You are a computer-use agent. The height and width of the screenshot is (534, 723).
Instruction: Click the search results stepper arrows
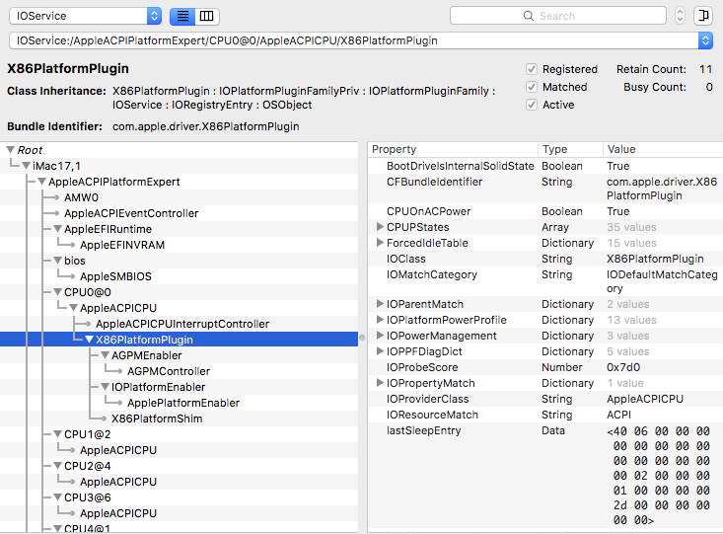tap(680, 16)
